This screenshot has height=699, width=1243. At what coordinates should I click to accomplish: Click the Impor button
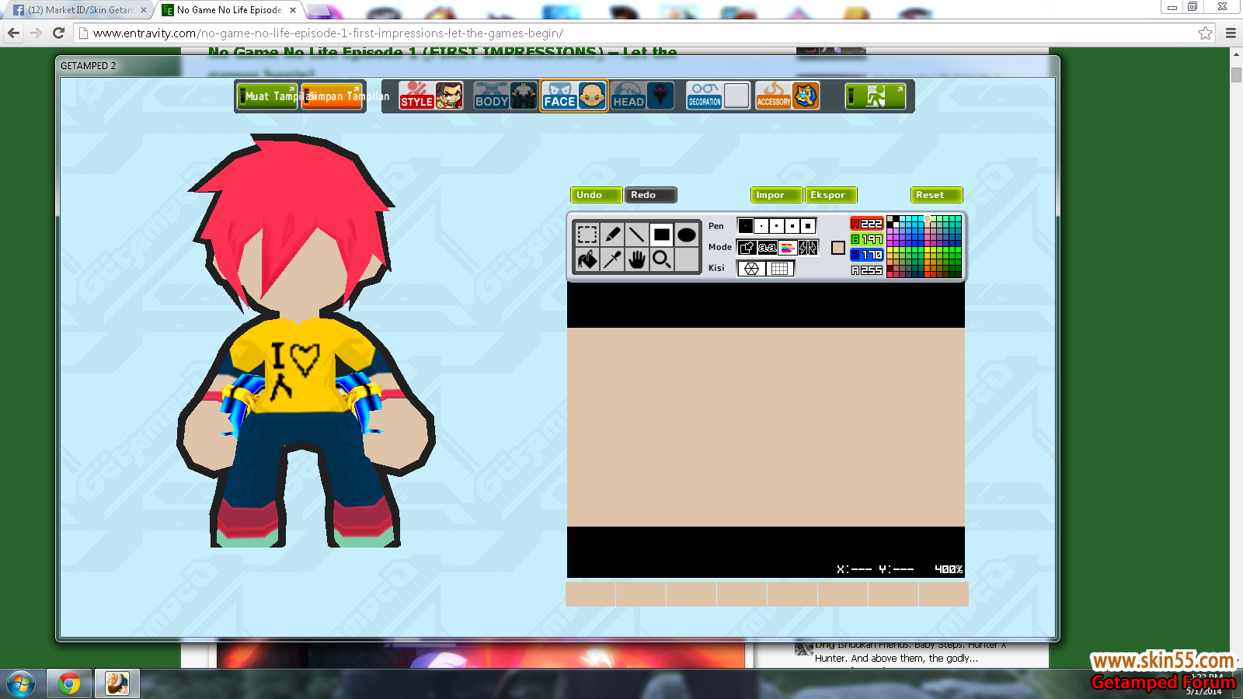coord(777,195)
